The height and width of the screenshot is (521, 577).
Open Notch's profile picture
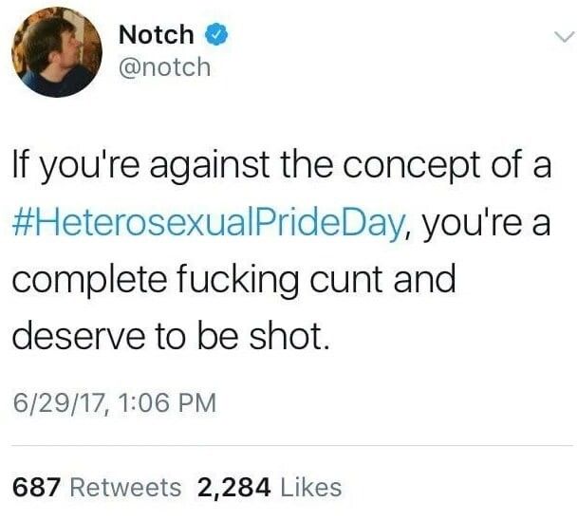point(57,52)
